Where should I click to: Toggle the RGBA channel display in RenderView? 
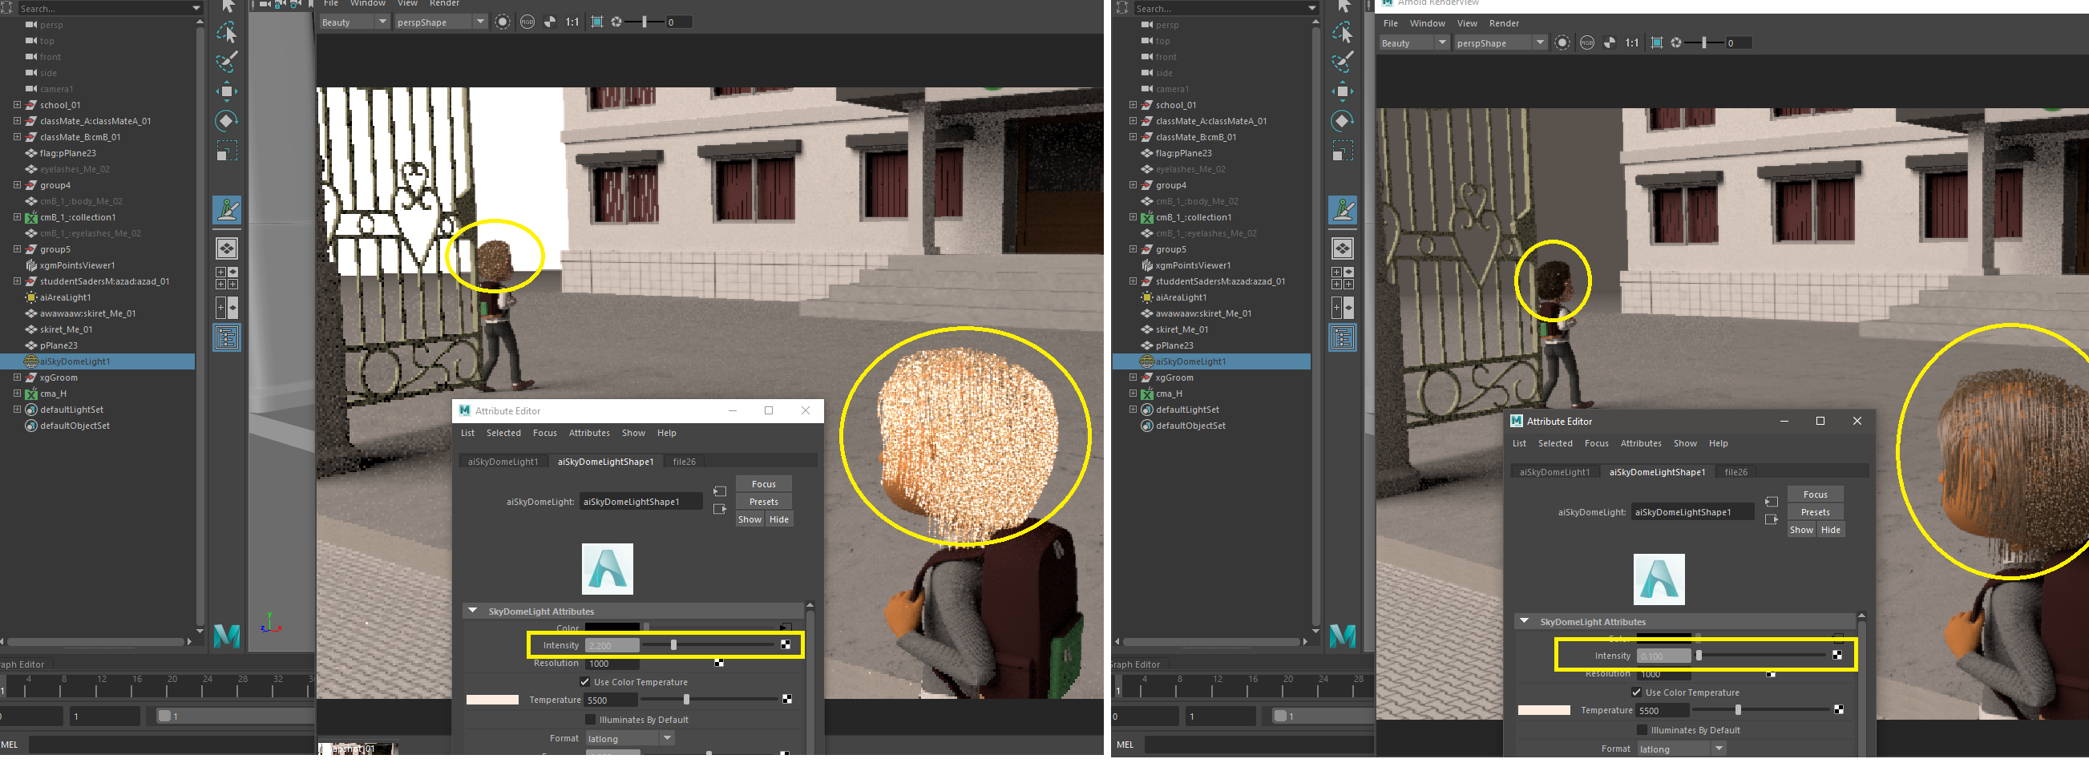click(528, 22)
